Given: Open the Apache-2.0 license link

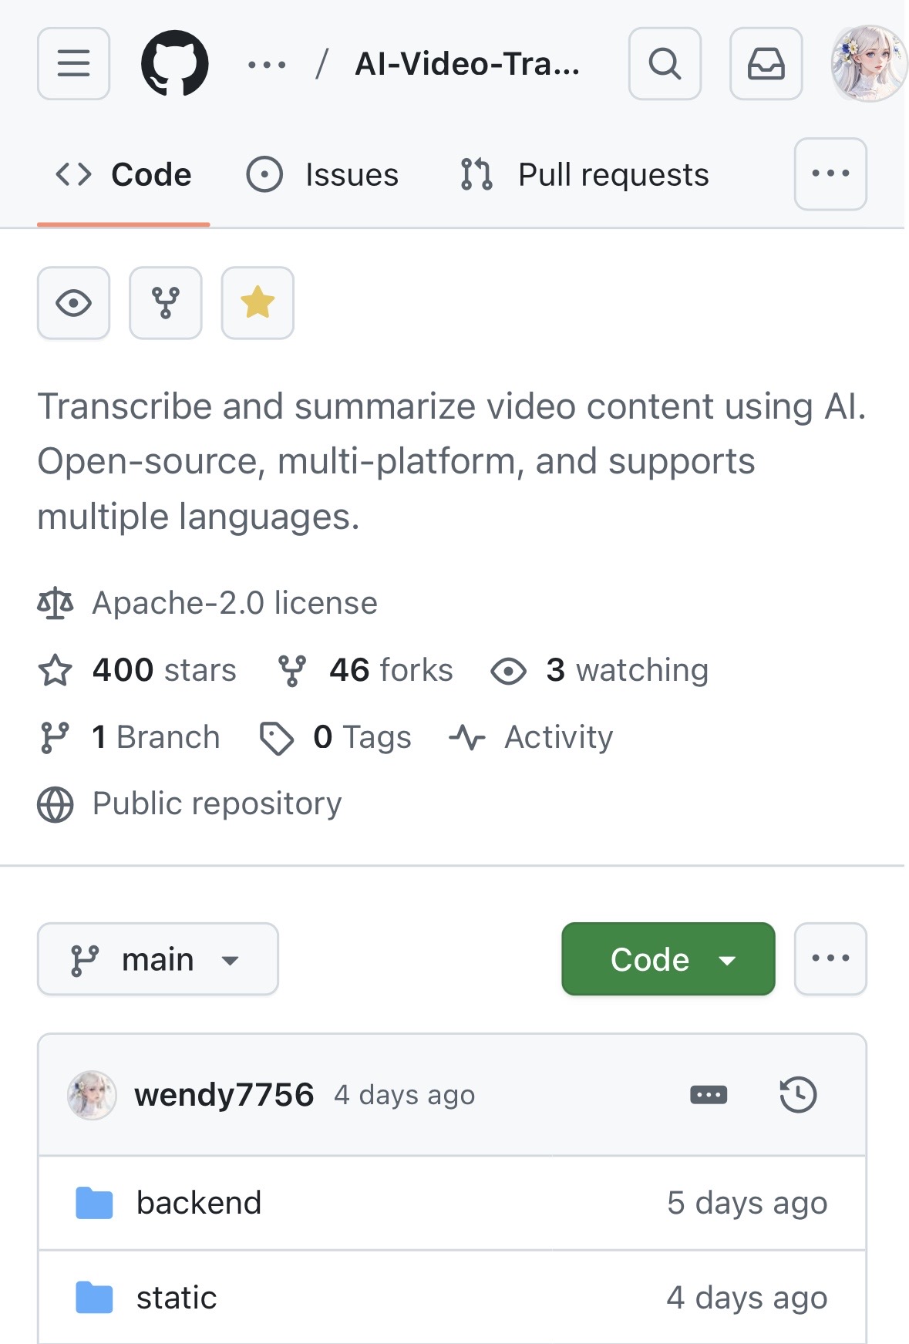Looking at the screenshot, I should (x=235, y=603).
